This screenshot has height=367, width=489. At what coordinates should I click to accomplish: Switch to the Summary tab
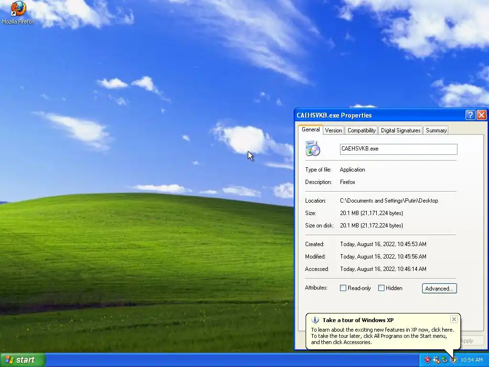436,130
